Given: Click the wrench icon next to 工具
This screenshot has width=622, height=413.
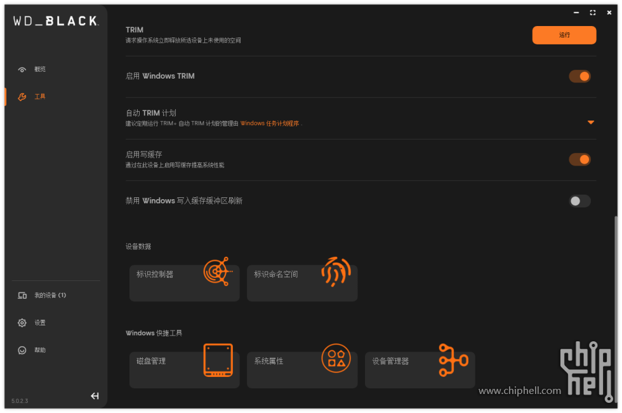Looking at the screenshot, I should 22,96.
